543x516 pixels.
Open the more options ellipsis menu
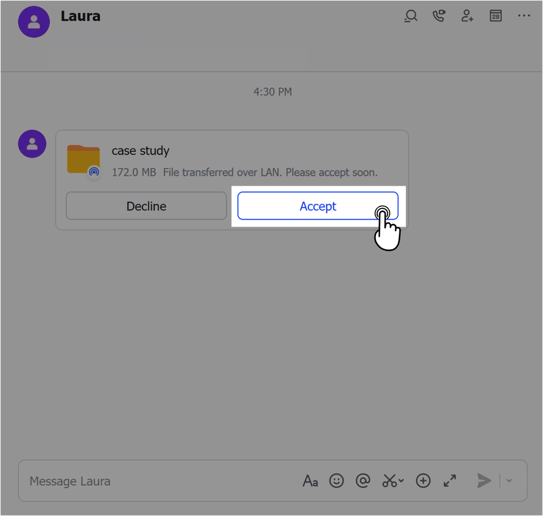(524, 16)
